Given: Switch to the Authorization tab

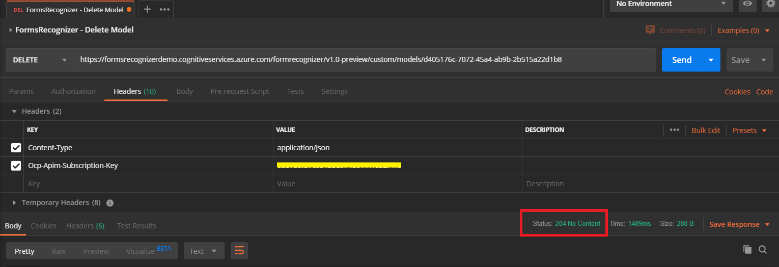Looking at the screenshot, I should coord(73,91).
